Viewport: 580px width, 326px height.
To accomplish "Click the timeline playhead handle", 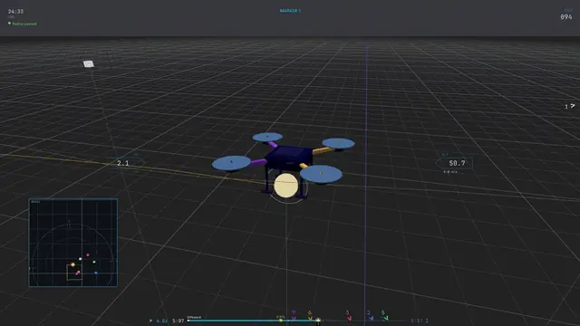I will point(318,321).
